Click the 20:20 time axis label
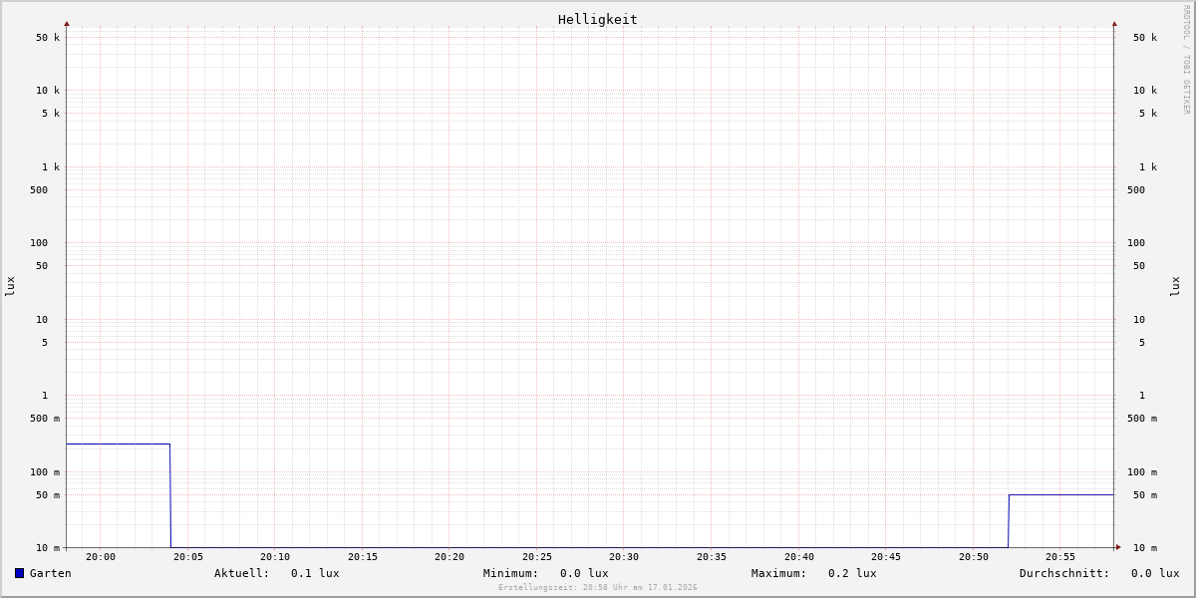1196x598 pixels. pos(449,557)
